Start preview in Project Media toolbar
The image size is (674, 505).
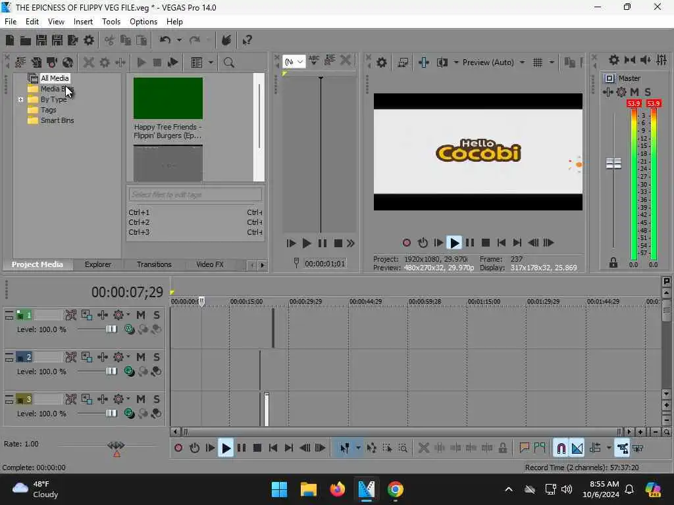click(141, 62)
